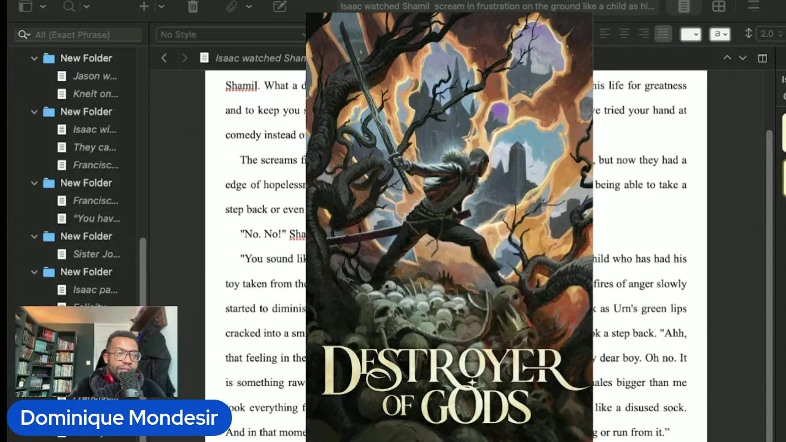The width and height of the screenshot is (786, 442).
Task: Open the compose quick-note icon
Action: pos(280,6)
